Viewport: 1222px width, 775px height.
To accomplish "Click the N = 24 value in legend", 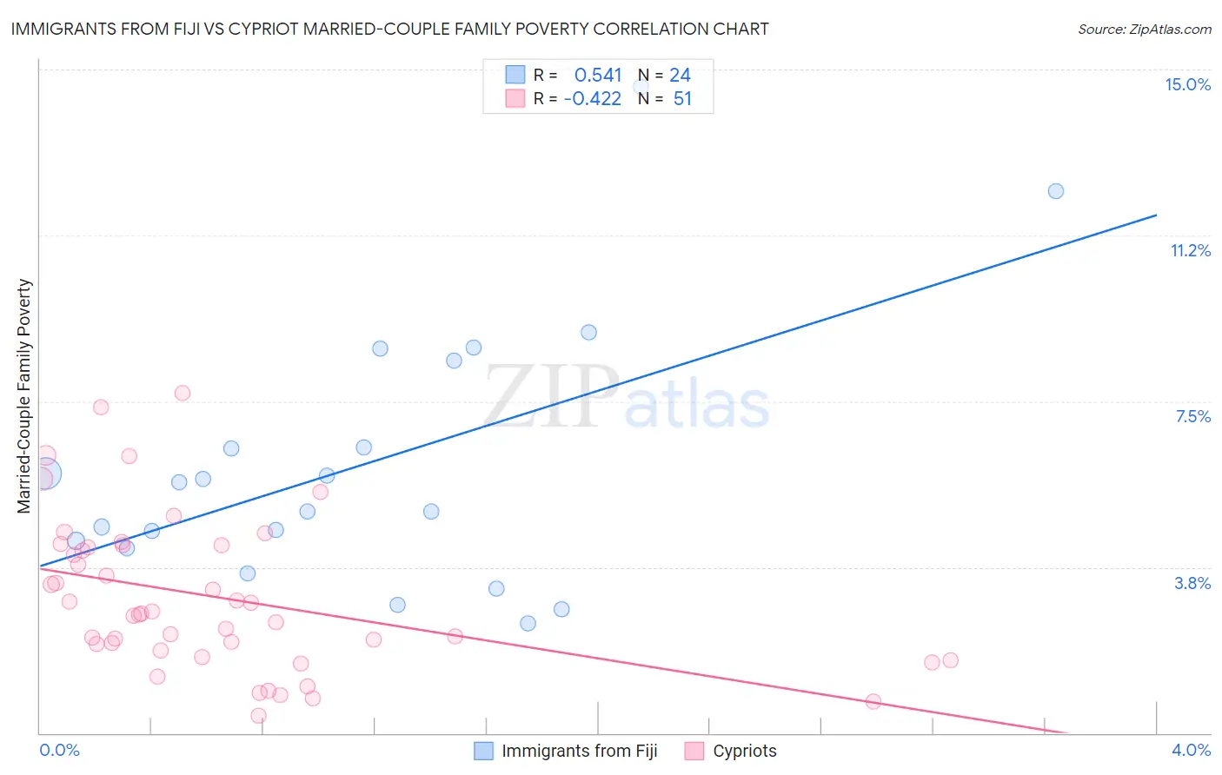I will pos(664,75).
